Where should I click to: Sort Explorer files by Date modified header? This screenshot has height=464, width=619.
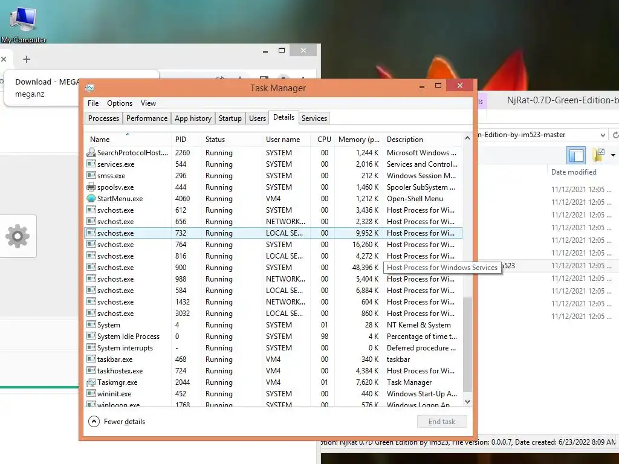point(574,172)
